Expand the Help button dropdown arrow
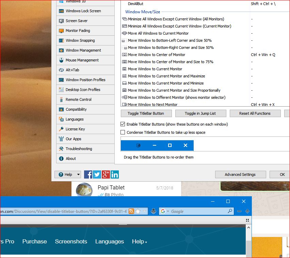The image size is (290, 258). (x=78, y=174)
